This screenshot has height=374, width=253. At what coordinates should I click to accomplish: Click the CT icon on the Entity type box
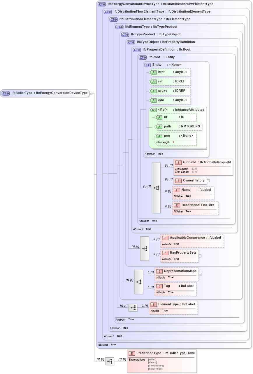pyautogui.click(x=147, y=65)
